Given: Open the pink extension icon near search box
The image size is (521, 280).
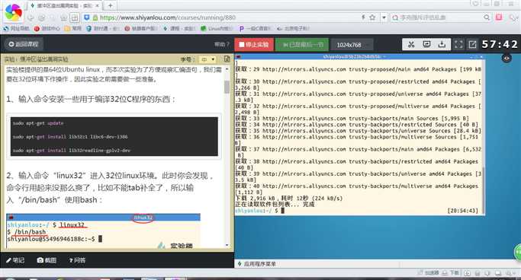Looking at the screenshot, I should [x=499, y=17].
